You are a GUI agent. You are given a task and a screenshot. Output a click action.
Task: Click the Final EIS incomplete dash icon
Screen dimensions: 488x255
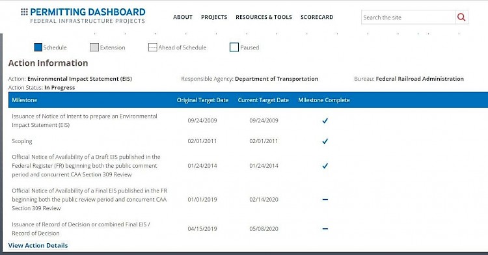point(325,199)
